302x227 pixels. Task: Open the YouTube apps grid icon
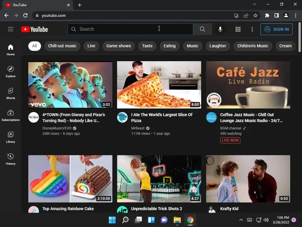pos(238,29)
